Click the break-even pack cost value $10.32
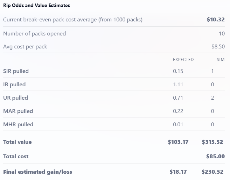230x180 pixels. click(216, 20)
